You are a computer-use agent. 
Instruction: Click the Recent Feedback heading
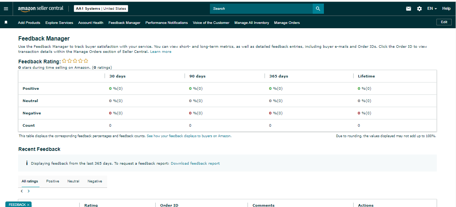[39, 149]
